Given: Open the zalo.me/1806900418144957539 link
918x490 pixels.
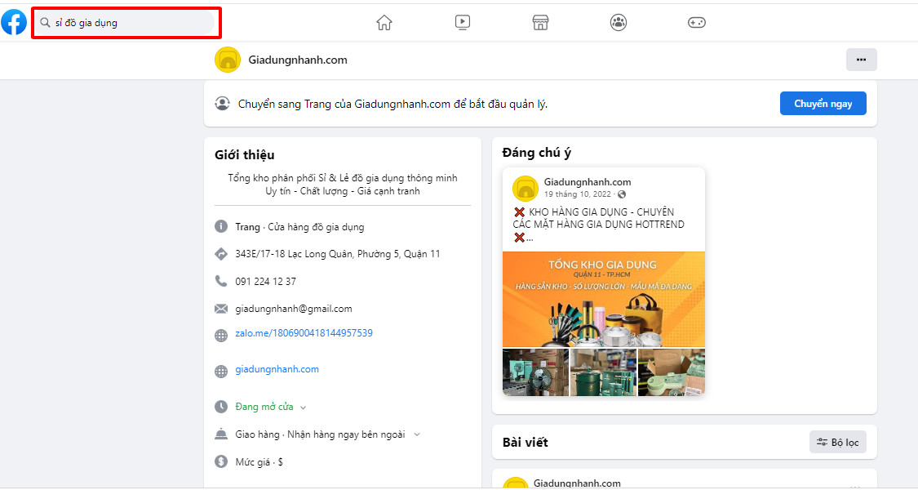Looking at the screenshot, I should (304, 333).
